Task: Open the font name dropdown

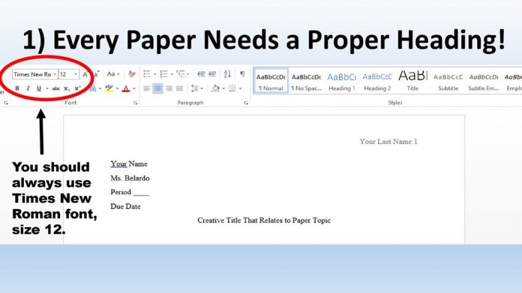Action: (x=55, y=74)
